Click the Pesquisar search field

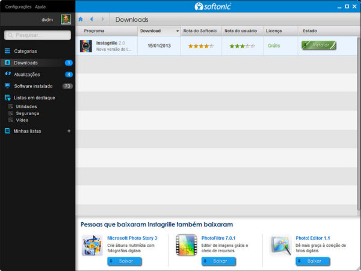click(x=39, y=36)
